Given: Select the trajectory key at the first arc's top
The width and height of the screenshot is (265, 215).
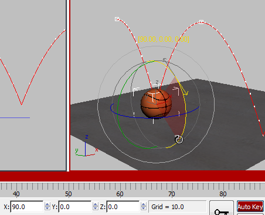Looking at the screenshot, I should point(117,19).
